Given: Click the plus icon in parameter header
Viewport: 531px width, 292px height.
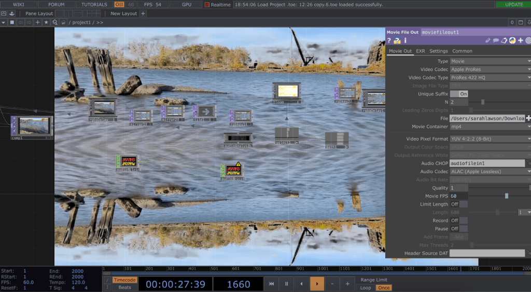Looking at the screenshot, I should point(520,40).
